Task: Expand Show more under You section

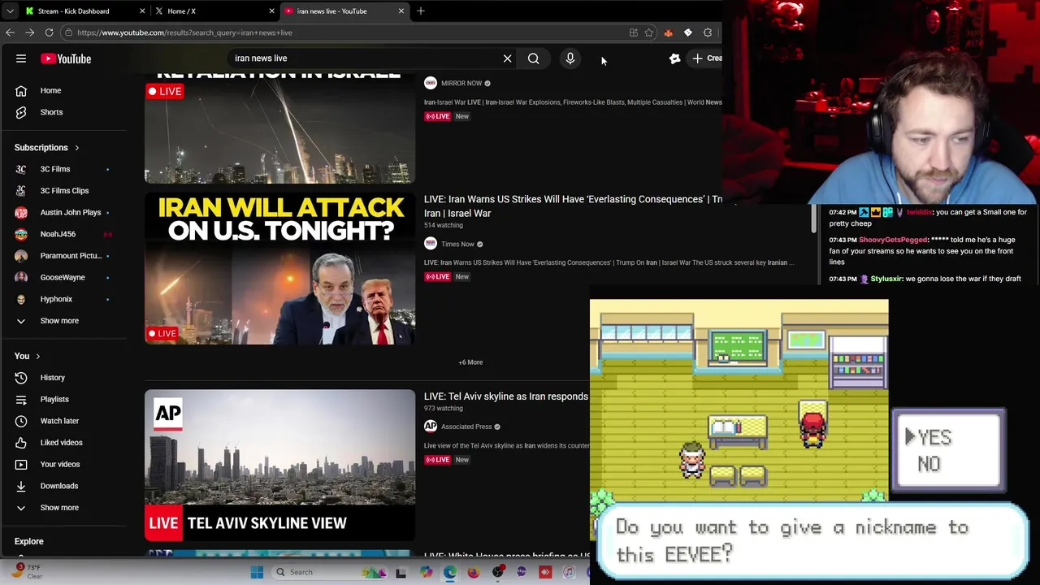Action: [x=59, y=508]
